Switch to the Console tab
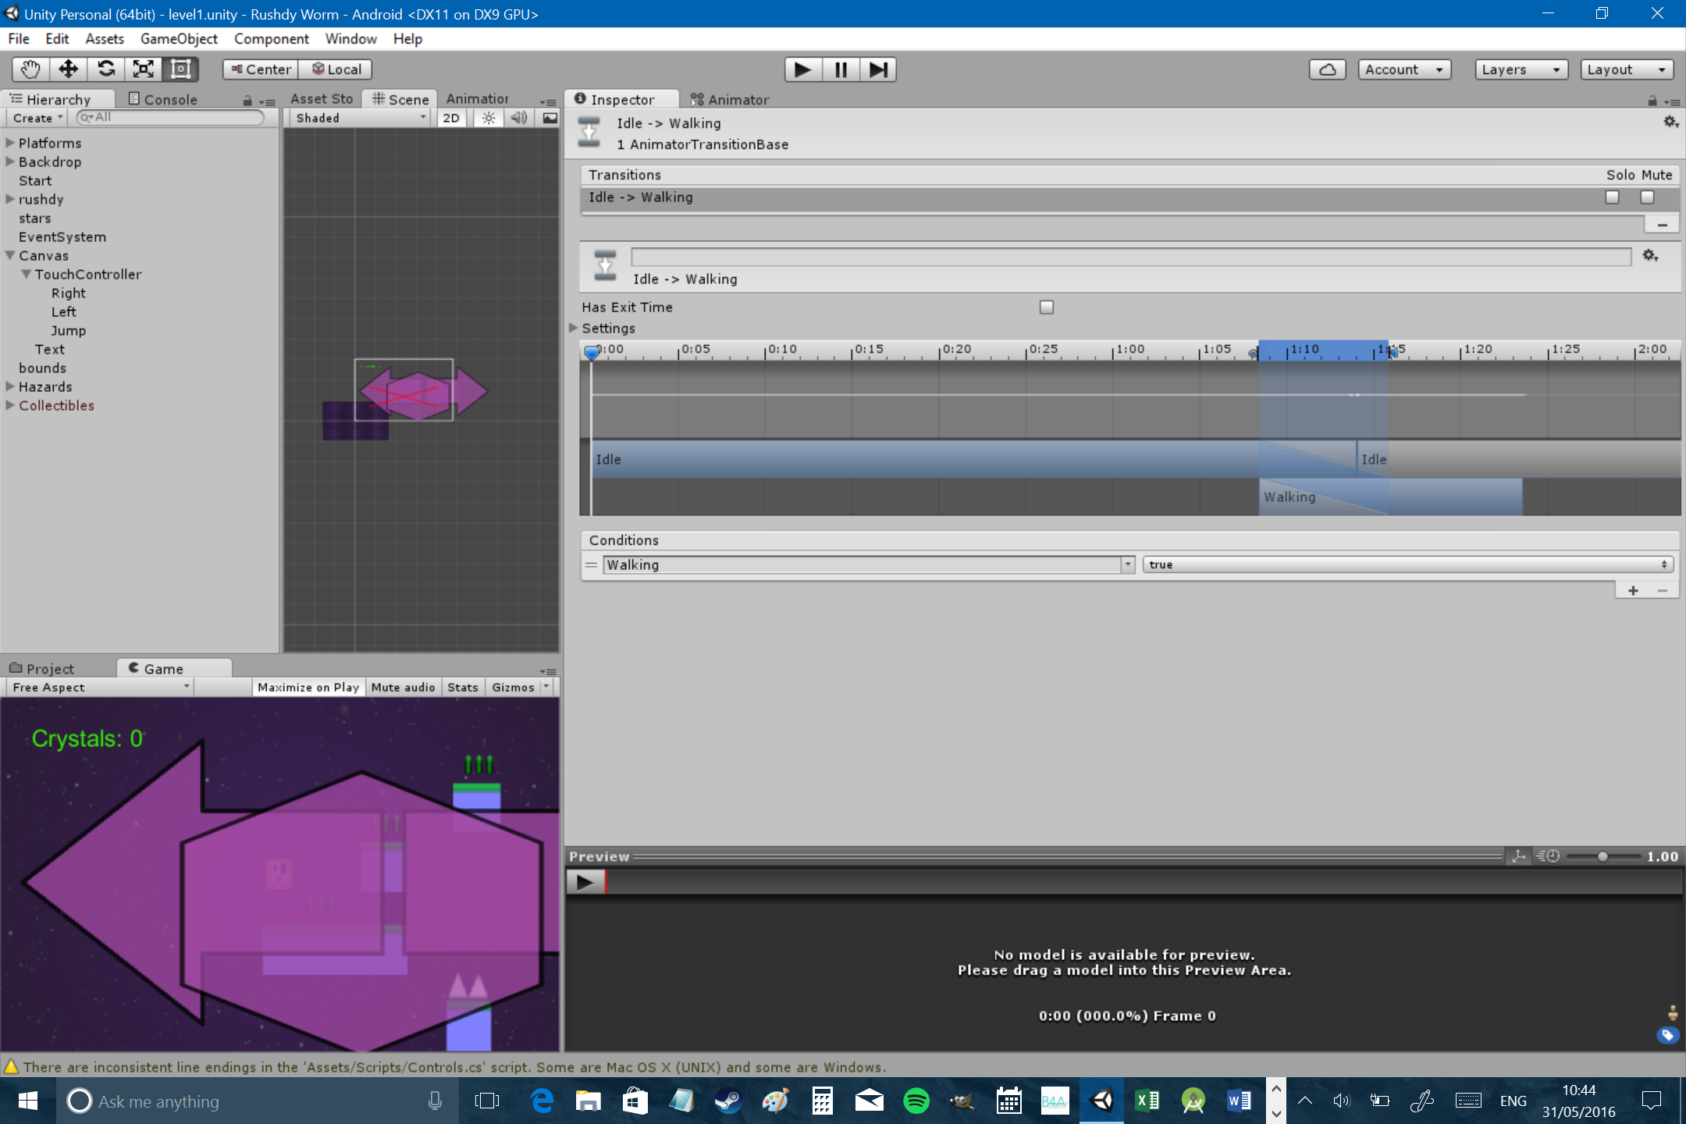Screen dimensions: 1686x1124 click(162, 99)
